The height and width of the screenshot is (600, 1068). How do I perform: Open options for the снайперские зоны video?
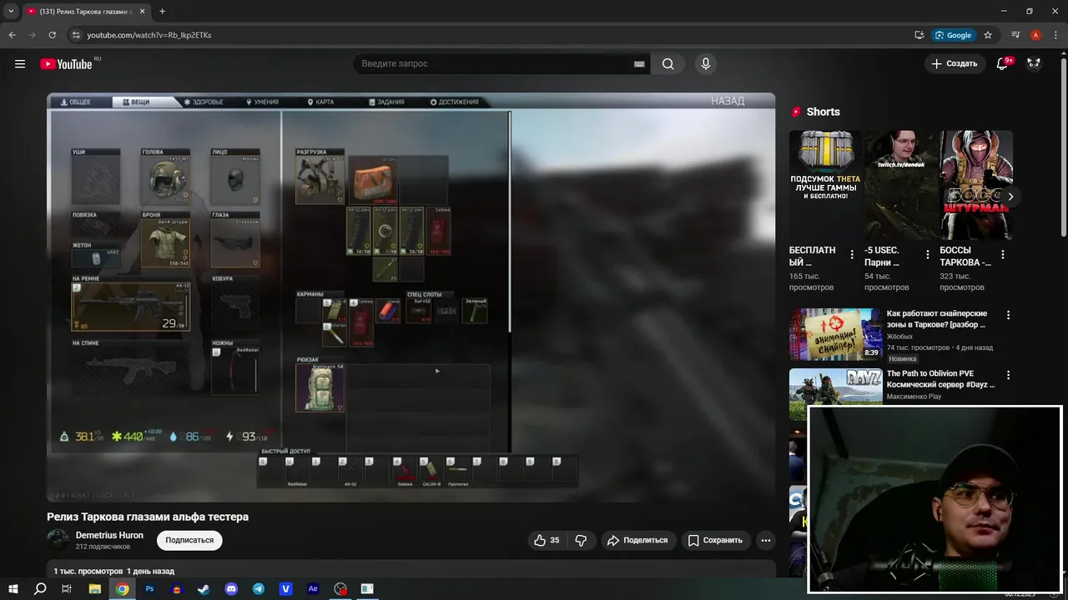[x=1008, y=315]
